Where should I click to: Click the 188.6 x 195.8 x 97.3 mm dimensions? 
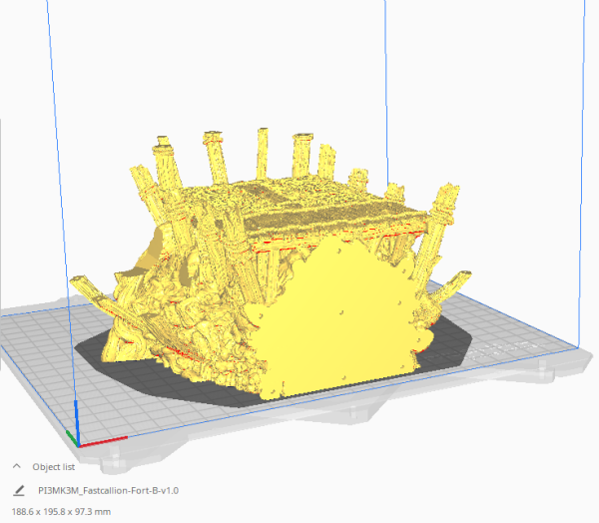coord(60,511)
